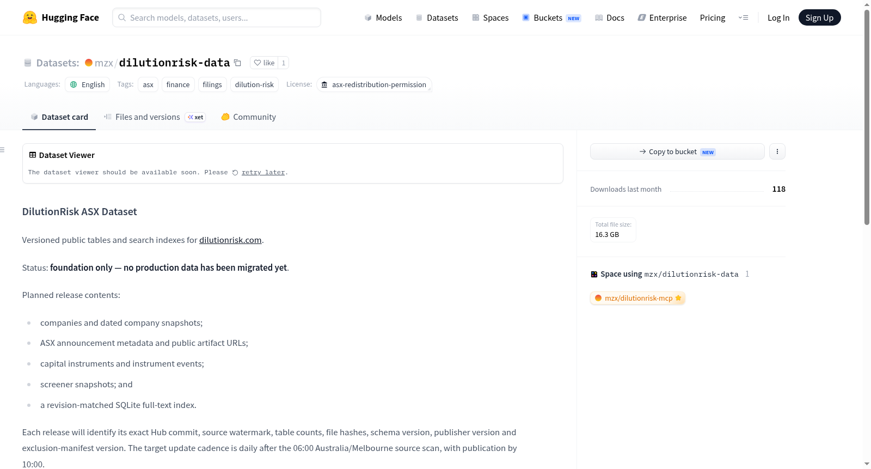This screenshot has width=871, height=469.
Task: Click the Total file size 16.3 GB box
Action: [x=613, y=229]
